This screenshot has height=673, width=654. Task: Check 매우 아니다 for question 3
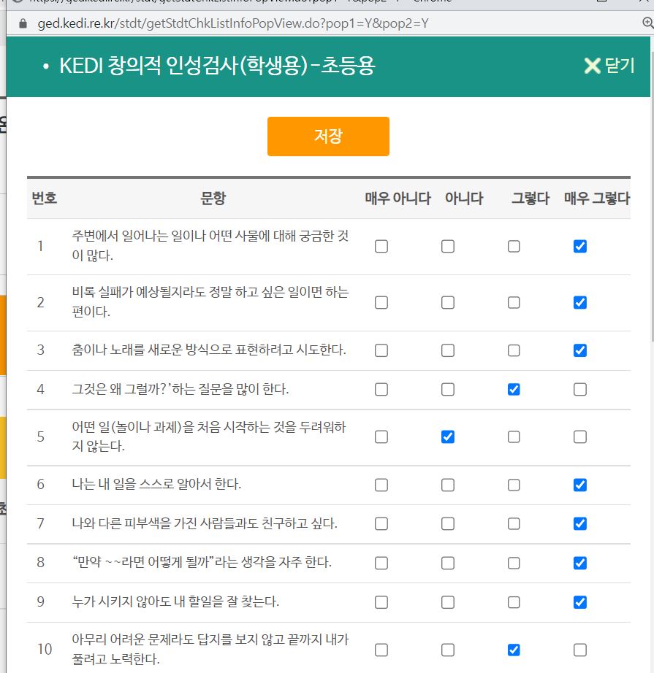click(381, 350)
